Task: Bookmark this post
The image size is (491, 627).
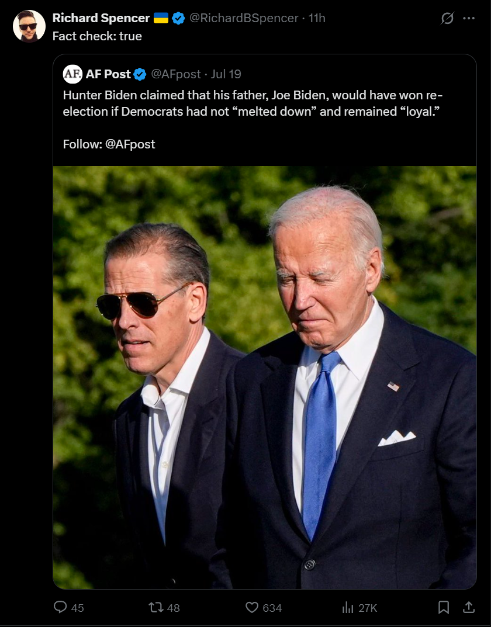Action: point(444,607)
